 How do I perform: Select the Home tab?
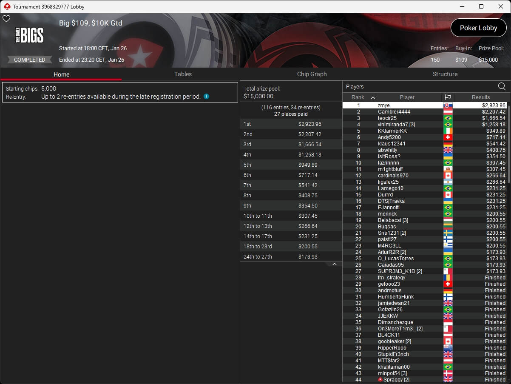click(x=61, y=74)
